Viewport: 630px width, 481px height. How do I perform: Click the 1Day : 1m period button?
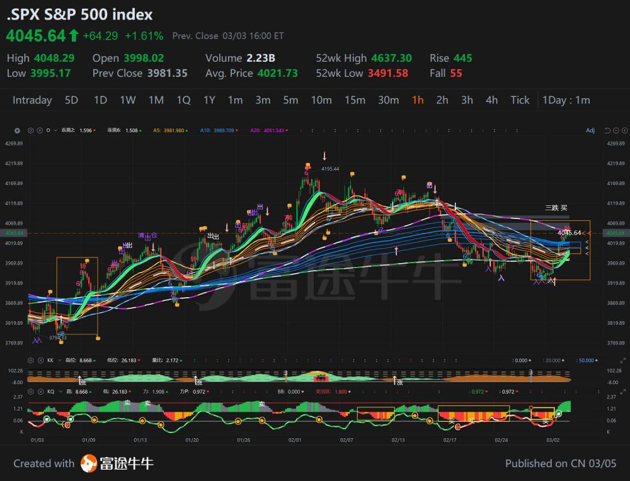coord(566,100)
